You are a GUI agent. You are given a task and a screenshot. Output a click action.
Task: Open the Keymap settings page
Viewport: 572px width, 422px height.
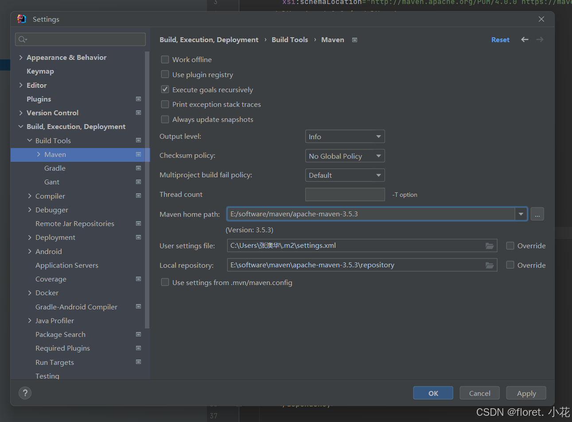pos(40,71)
